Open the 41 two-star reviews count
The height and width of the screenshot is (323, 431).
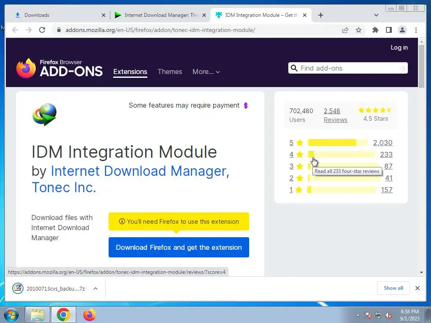388,178
